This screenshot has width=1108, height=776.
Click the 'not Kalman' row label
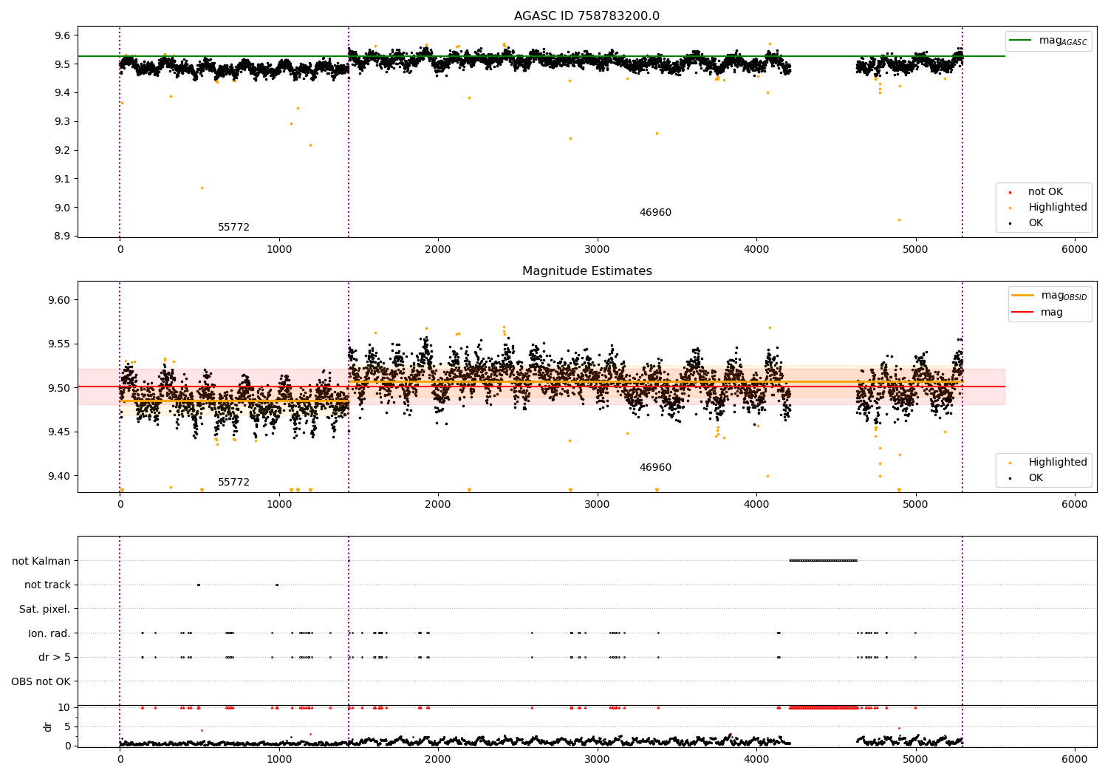click(x=41, y=561)
